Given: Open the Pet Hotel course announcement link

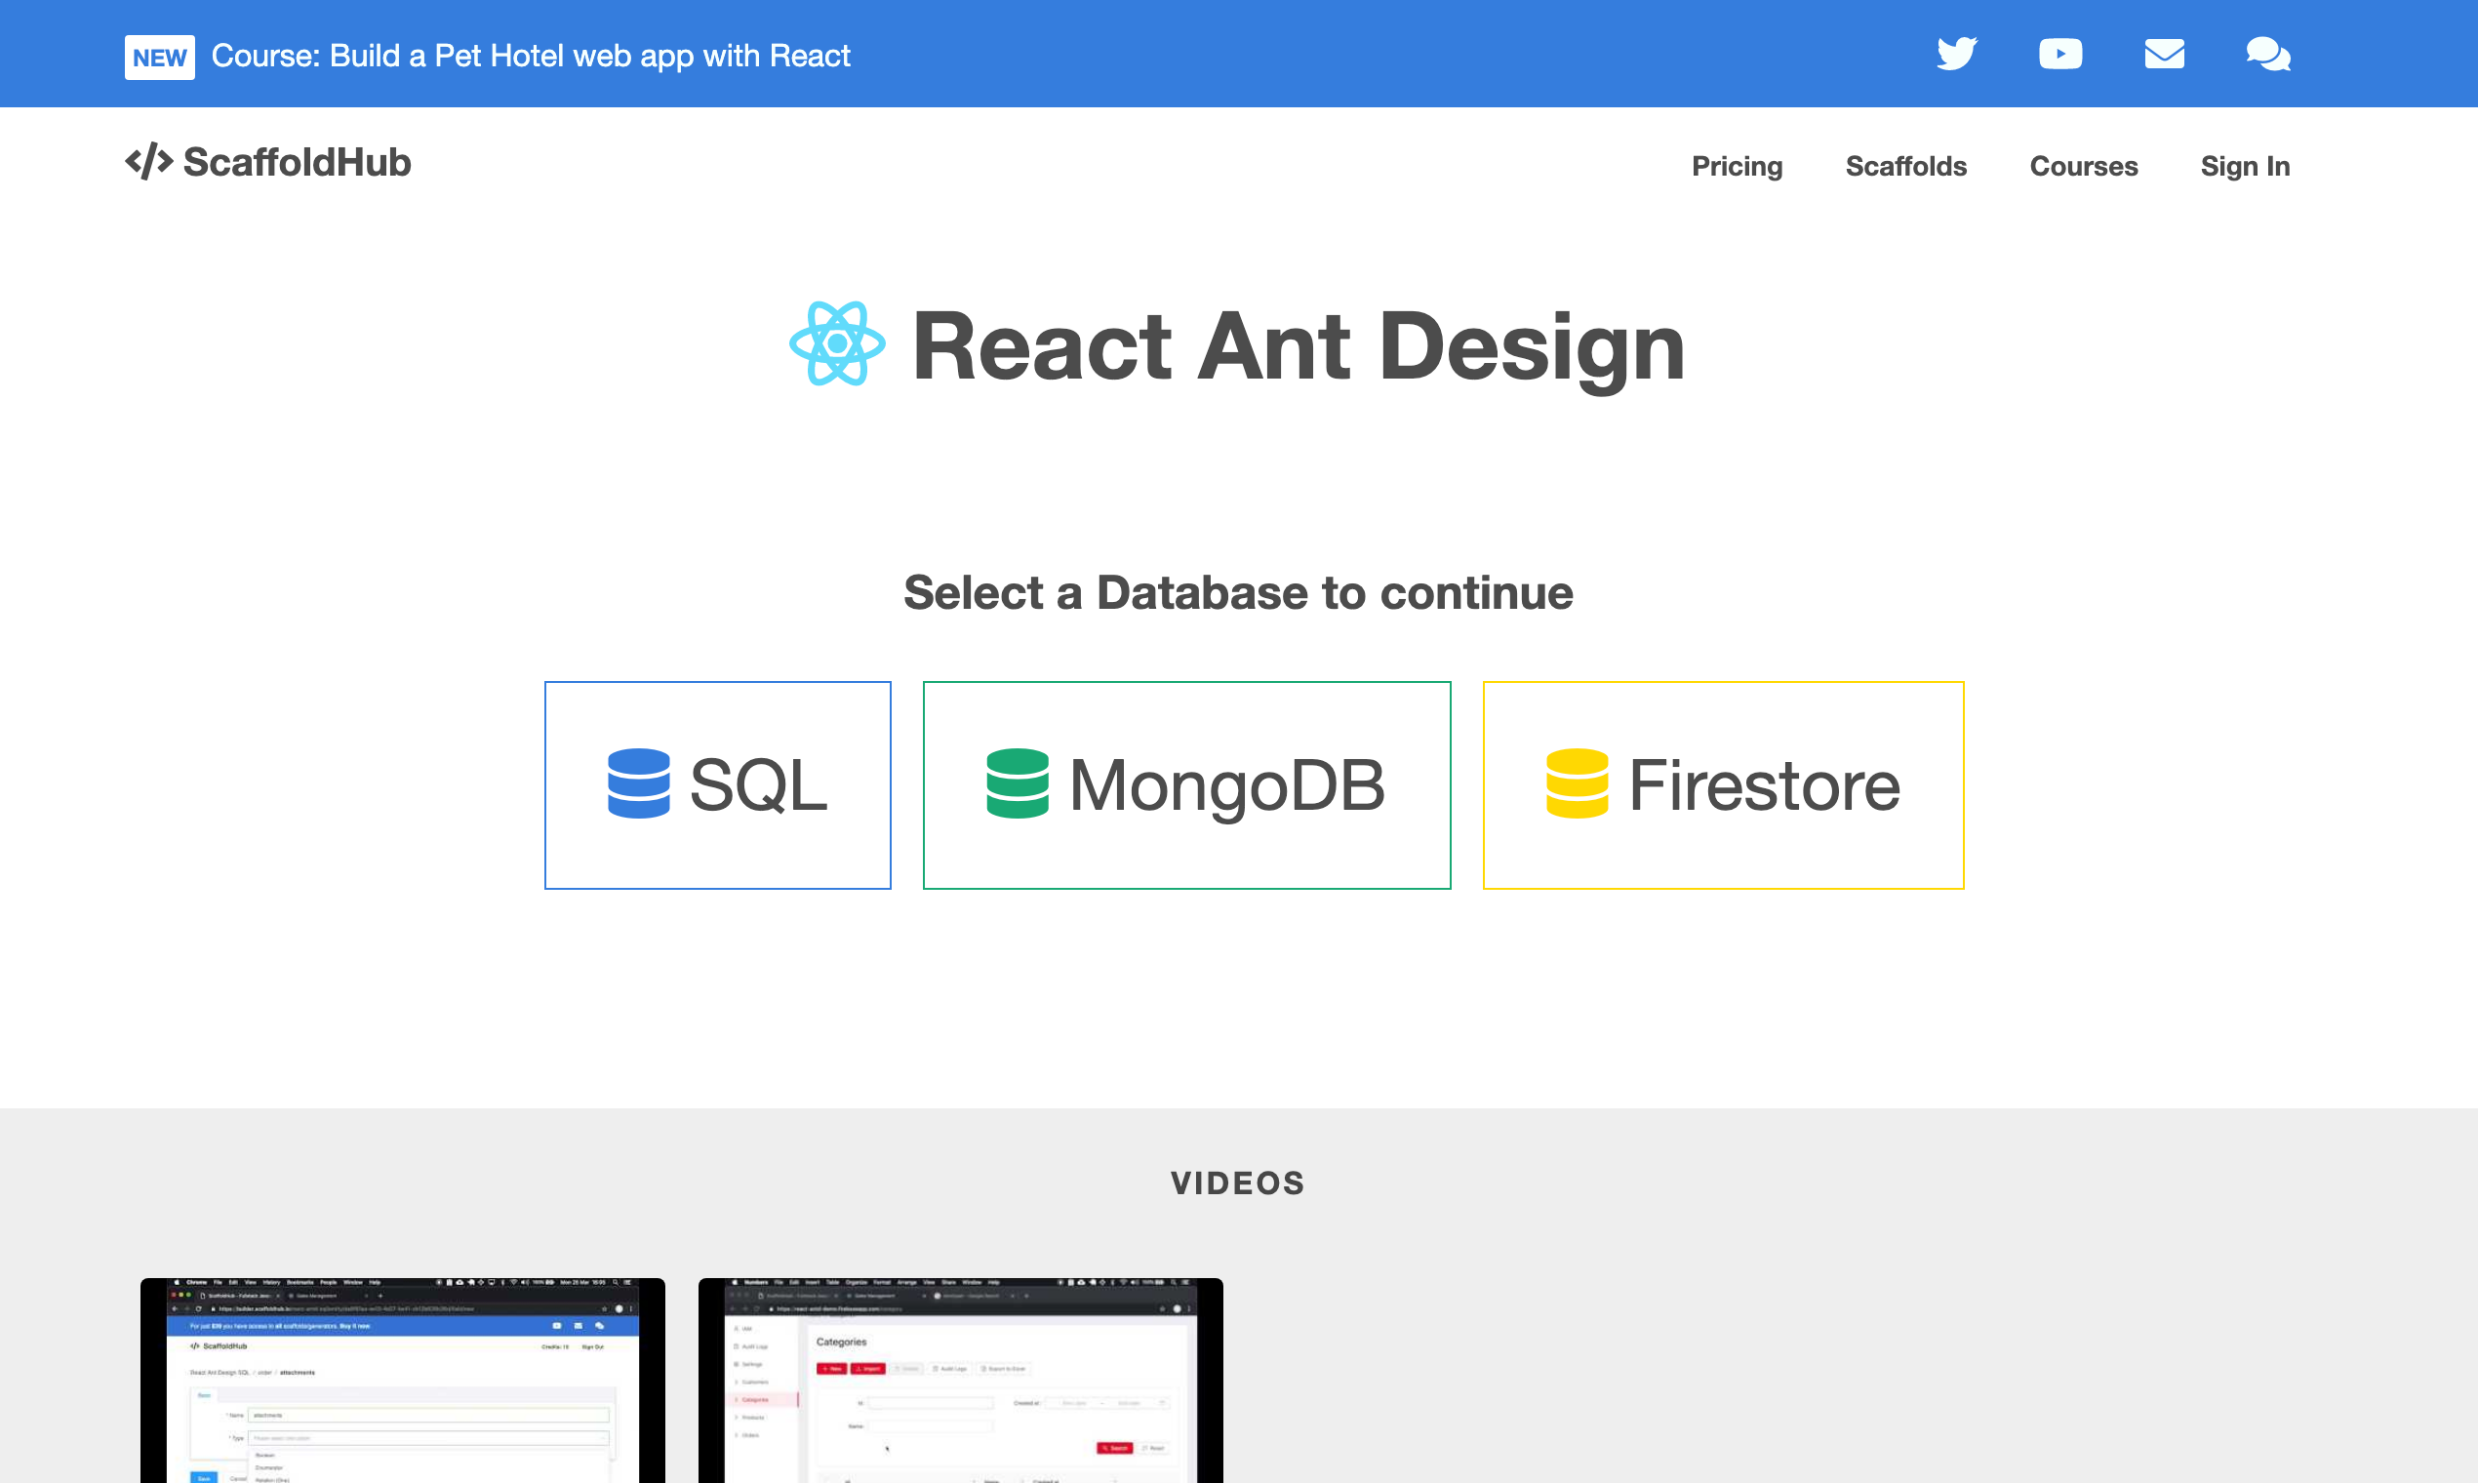Looking at the screenshot, I should click(x=531, y=56).
